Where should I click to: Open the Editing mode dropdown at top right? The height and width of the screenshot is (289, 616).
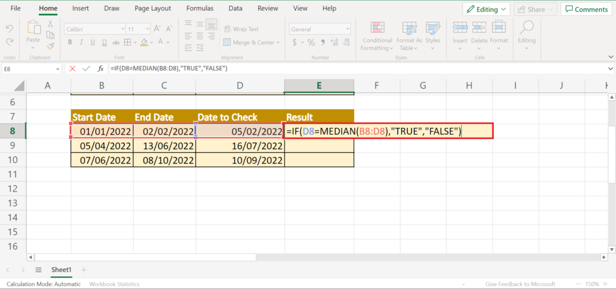pos(486,10)
